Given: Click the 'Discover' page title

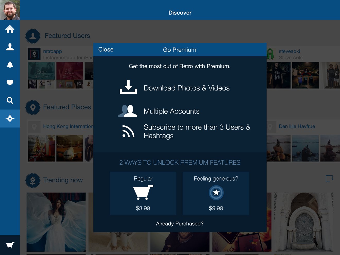Looking at the screenshot, I should click(x=180, y=13).
